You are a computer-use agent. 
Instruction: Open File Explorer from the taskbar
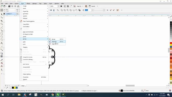19,95
